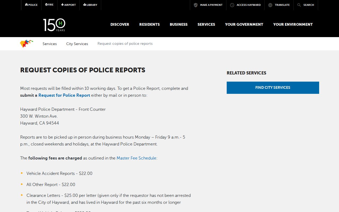Click the 300 W. Winton Ave. address line
339x212 pixels.
point(39,116)
